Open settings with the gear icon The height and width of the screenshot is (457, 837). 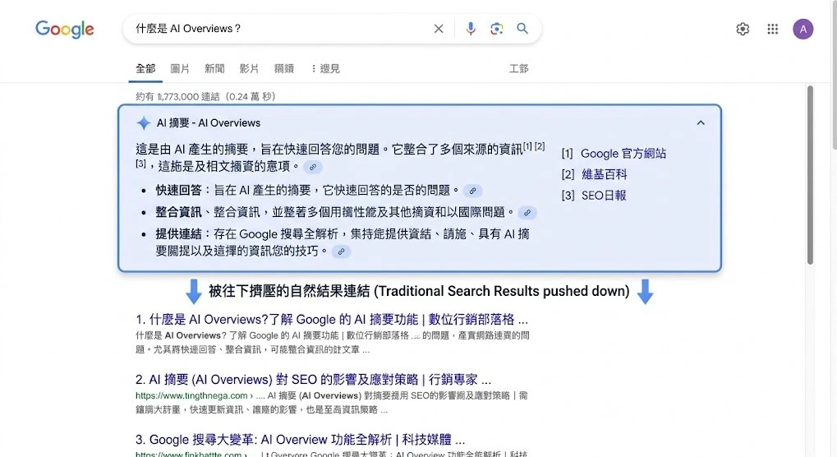point(743,29)
